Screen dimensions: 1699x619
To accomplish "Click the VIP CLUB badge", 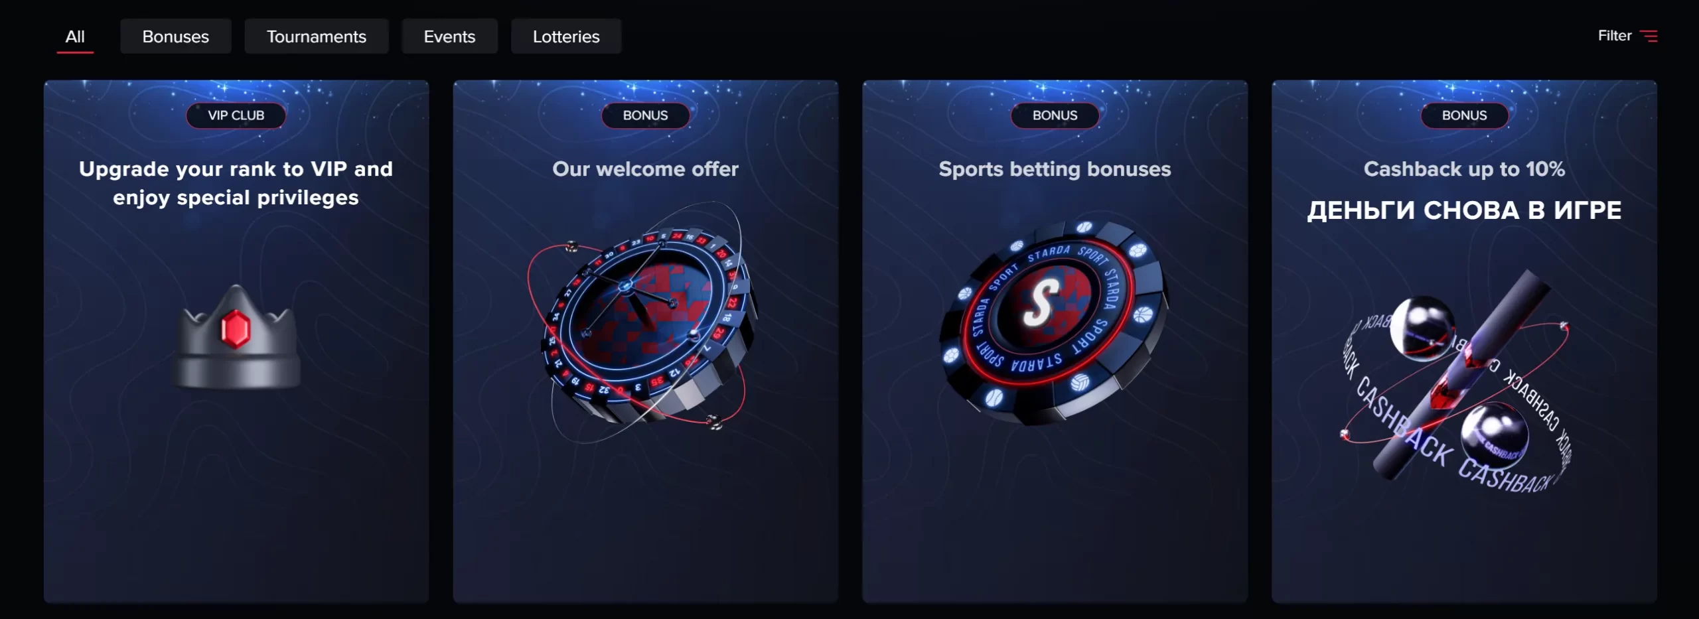I will click(236, 115).
